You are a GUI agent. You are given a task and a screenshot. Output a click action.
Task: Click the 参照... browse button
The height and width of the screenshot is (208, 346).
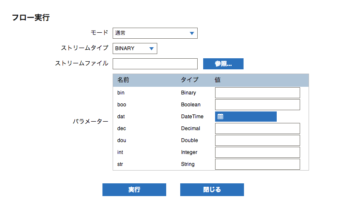click(x=223, y=64)
